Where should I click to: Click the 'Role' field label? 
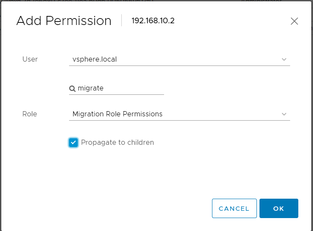click(x=29, y=114)
